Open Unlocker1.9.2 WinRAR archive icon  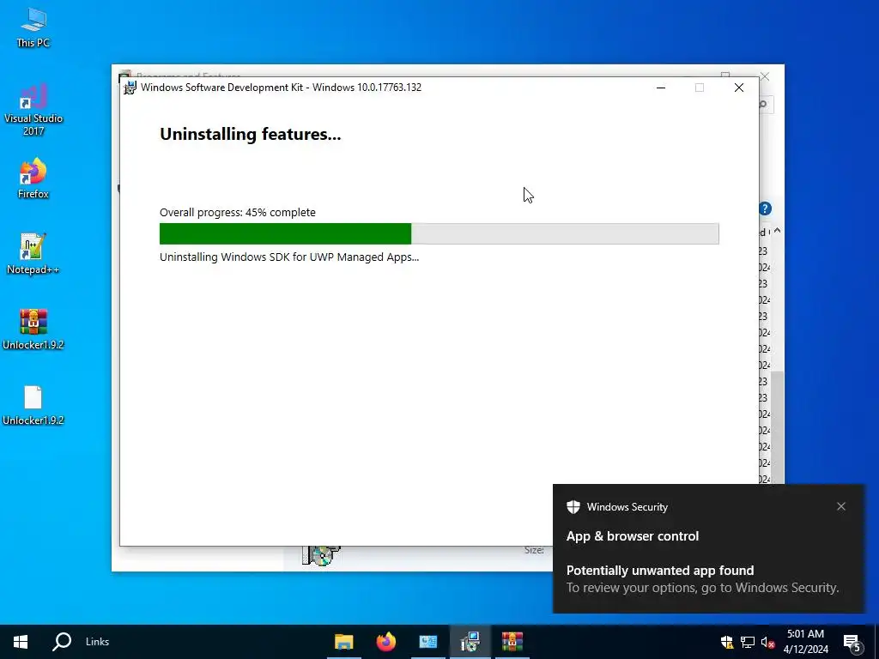tap(33, 329)
